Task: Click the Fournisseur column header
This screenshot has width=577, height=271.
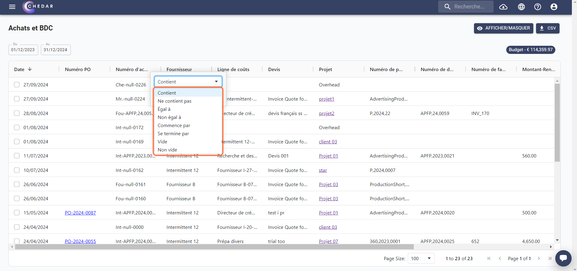Action: click(179, 69)
